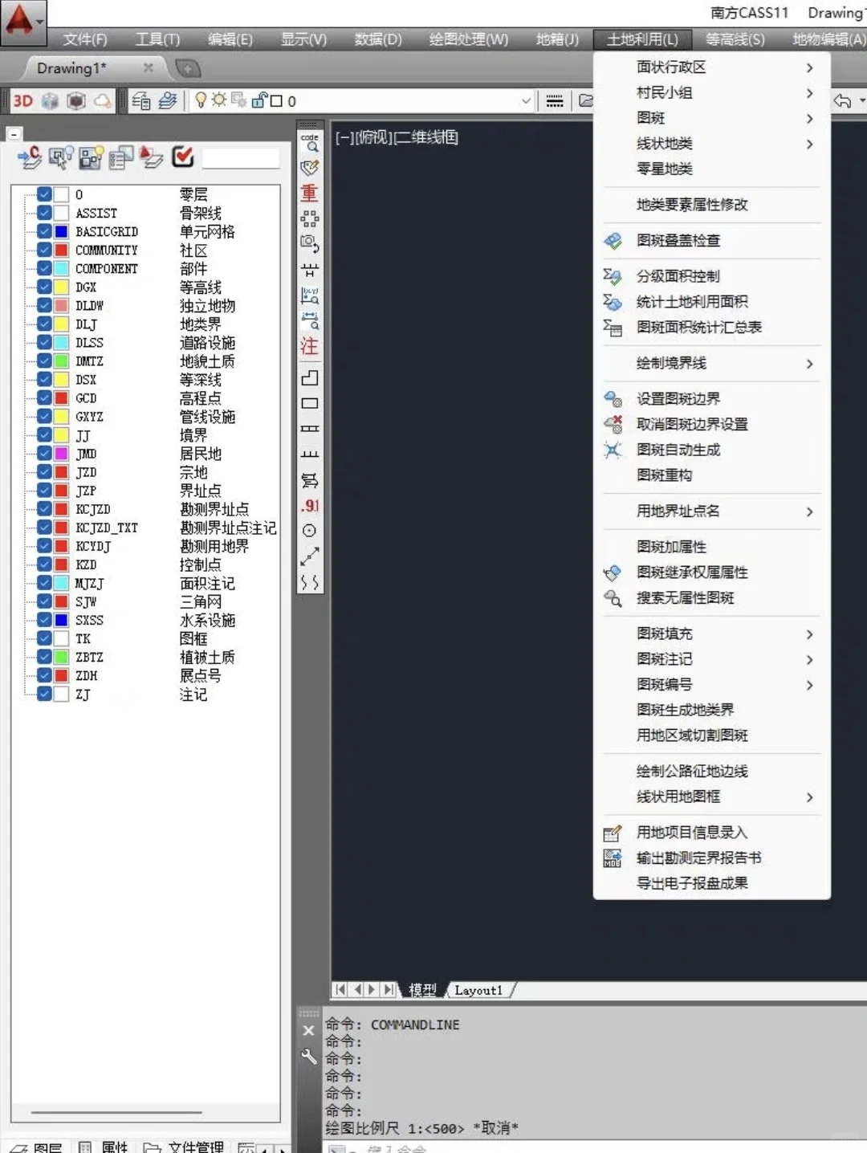Image resolution: width=867 pixels, height=1153 pixels.
Task: Toggle visibility checkbox of the GCD 高程点 layer
Action: click(x=44, y=397)
